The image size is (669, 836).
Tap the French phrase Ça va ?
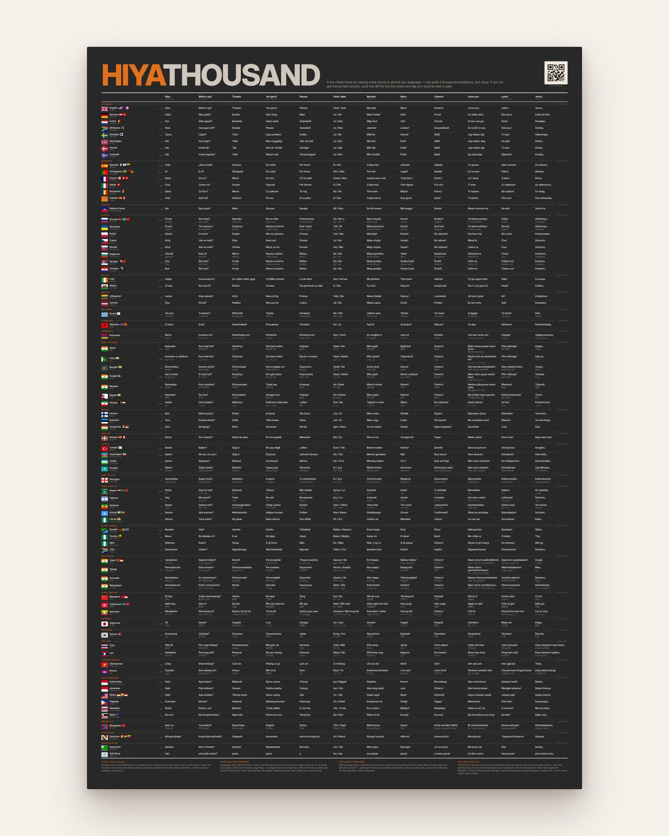pos(203,178)
